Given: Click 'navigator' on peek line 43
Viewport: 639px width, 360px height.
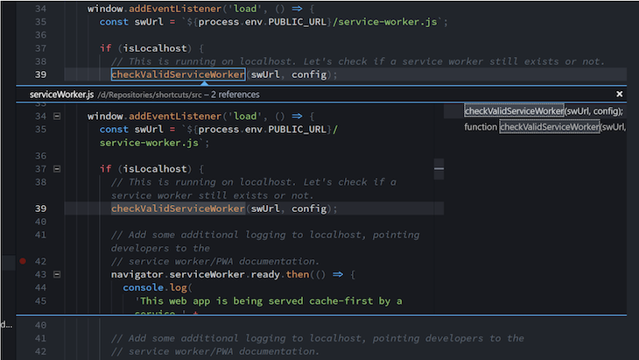Looking at the screenshot, I should click(x=137, y=274).
